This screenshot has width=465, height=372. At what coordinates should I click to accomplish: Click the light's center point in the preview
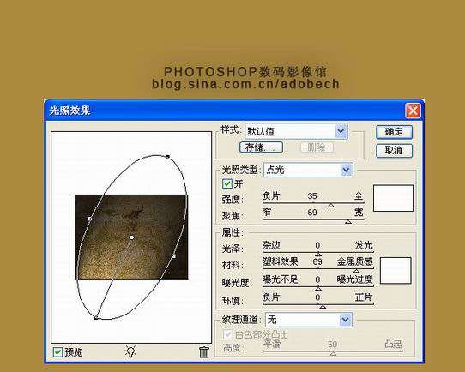pos(131,237)
